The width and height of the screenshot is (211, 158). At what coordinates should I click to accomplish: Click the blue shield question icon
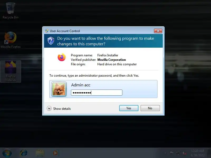(51, 41)
